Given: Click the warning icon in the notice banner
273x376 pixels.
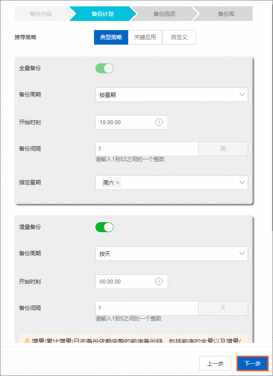Looking at the screenshot, I should [27, 340].
